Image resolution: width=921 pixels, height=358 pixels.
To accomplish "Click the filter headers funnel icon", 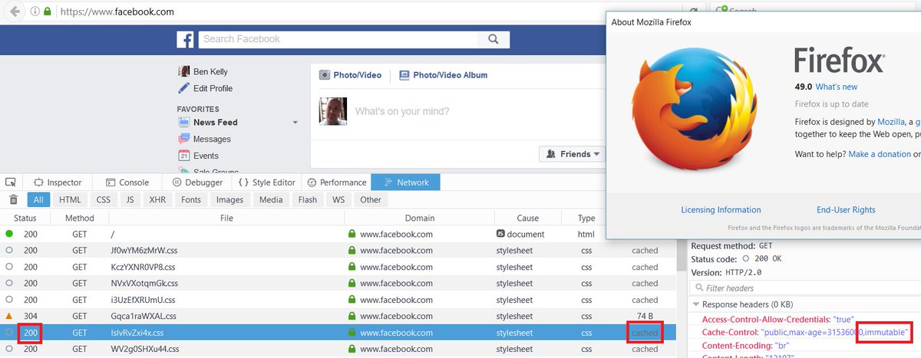I will point(698,288).
